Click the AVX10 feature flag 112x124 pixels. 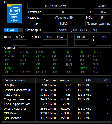(x=97, y=56)
